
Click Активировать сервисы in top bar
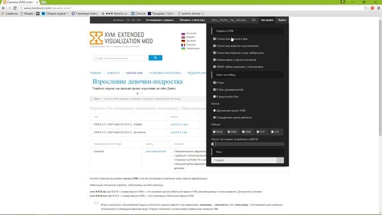pos(160,20)
